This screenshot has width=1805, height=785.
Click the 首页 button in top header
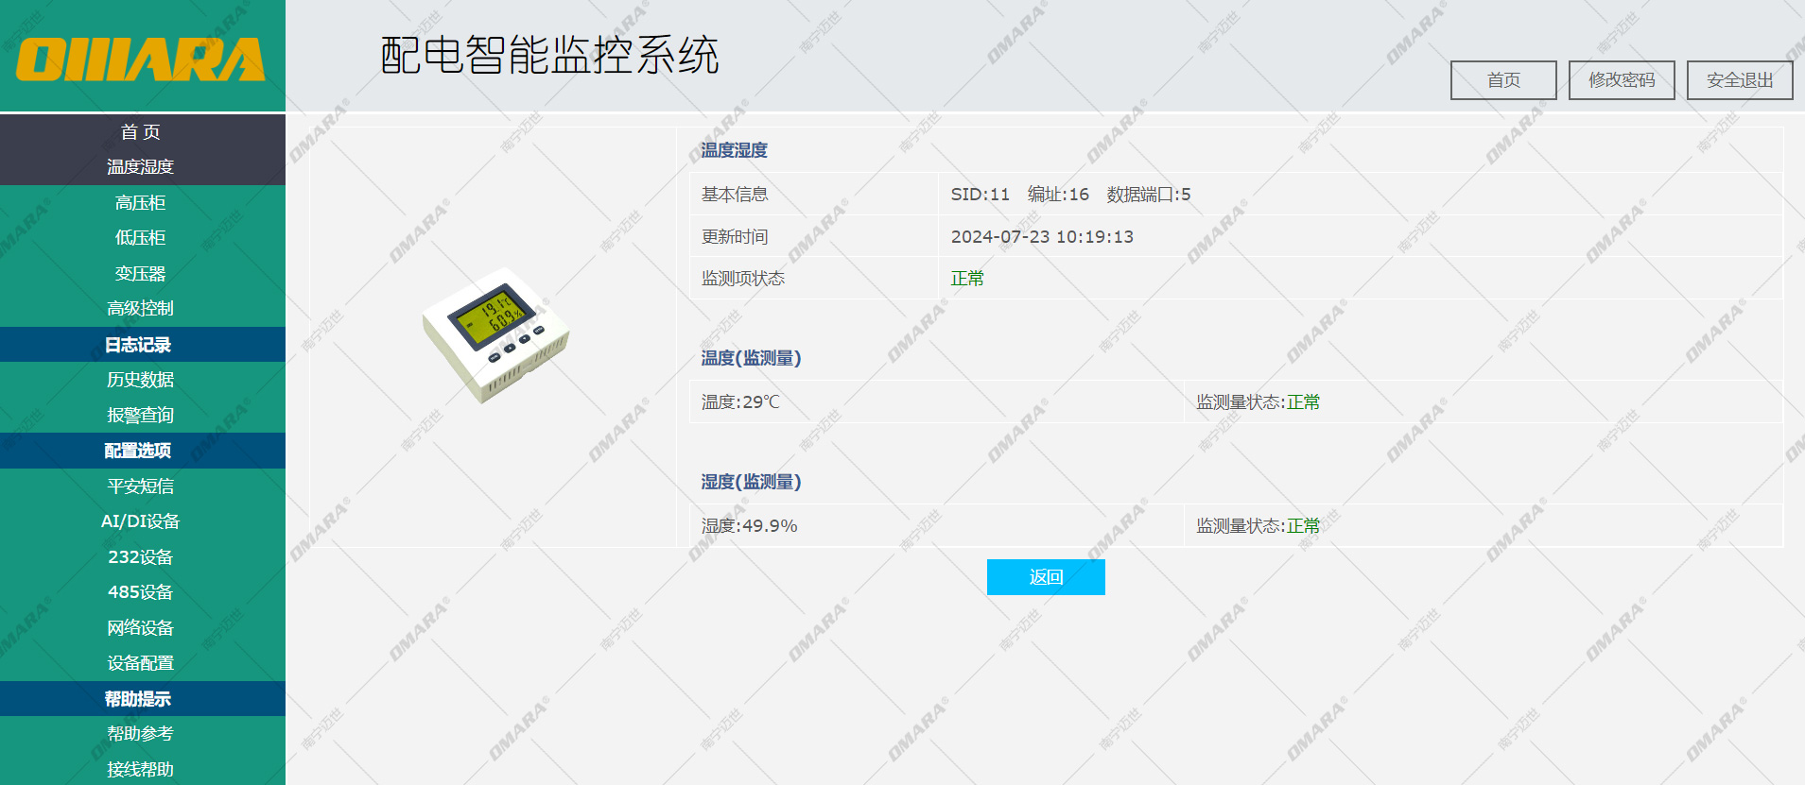click(x=1502, y=80)
